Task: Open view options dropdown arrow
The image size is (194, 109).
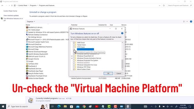Action: [187, 21]
